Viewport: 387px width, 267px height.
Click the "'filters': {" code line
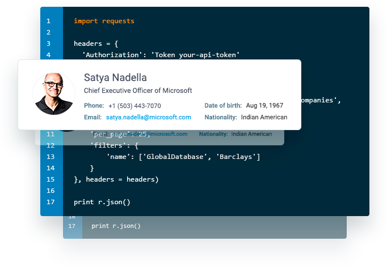[x=114, y=145]
